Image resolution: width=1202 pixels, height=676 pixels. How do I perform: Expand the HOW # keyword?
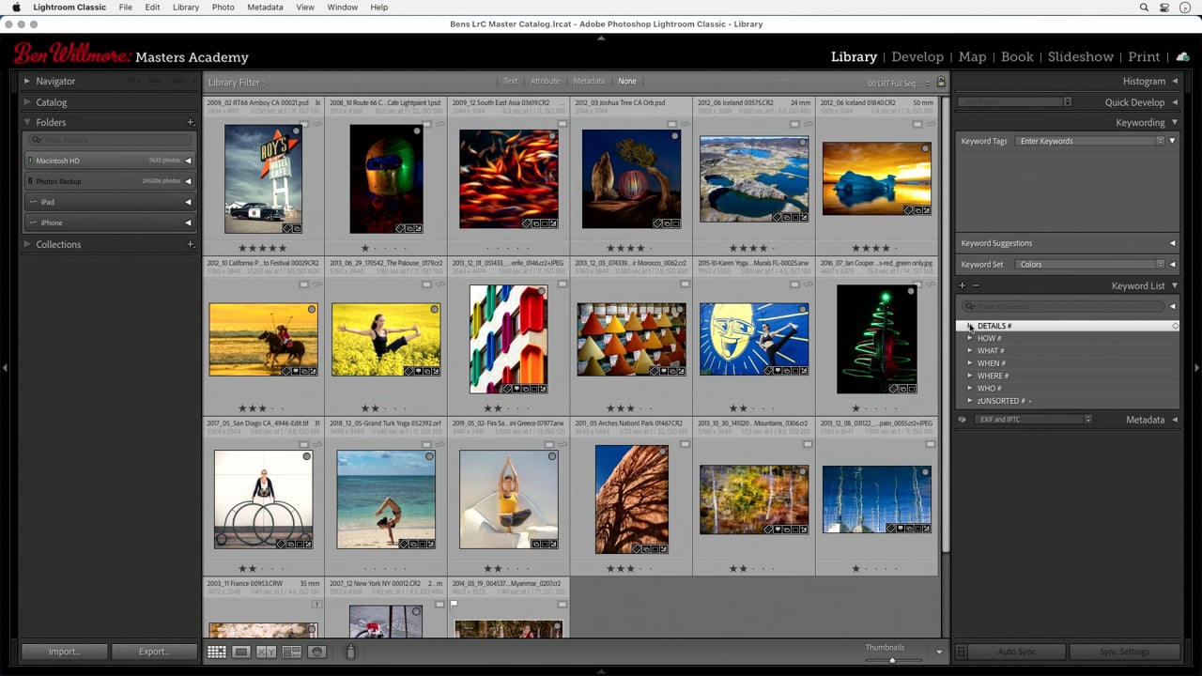(x=970, y=338)
